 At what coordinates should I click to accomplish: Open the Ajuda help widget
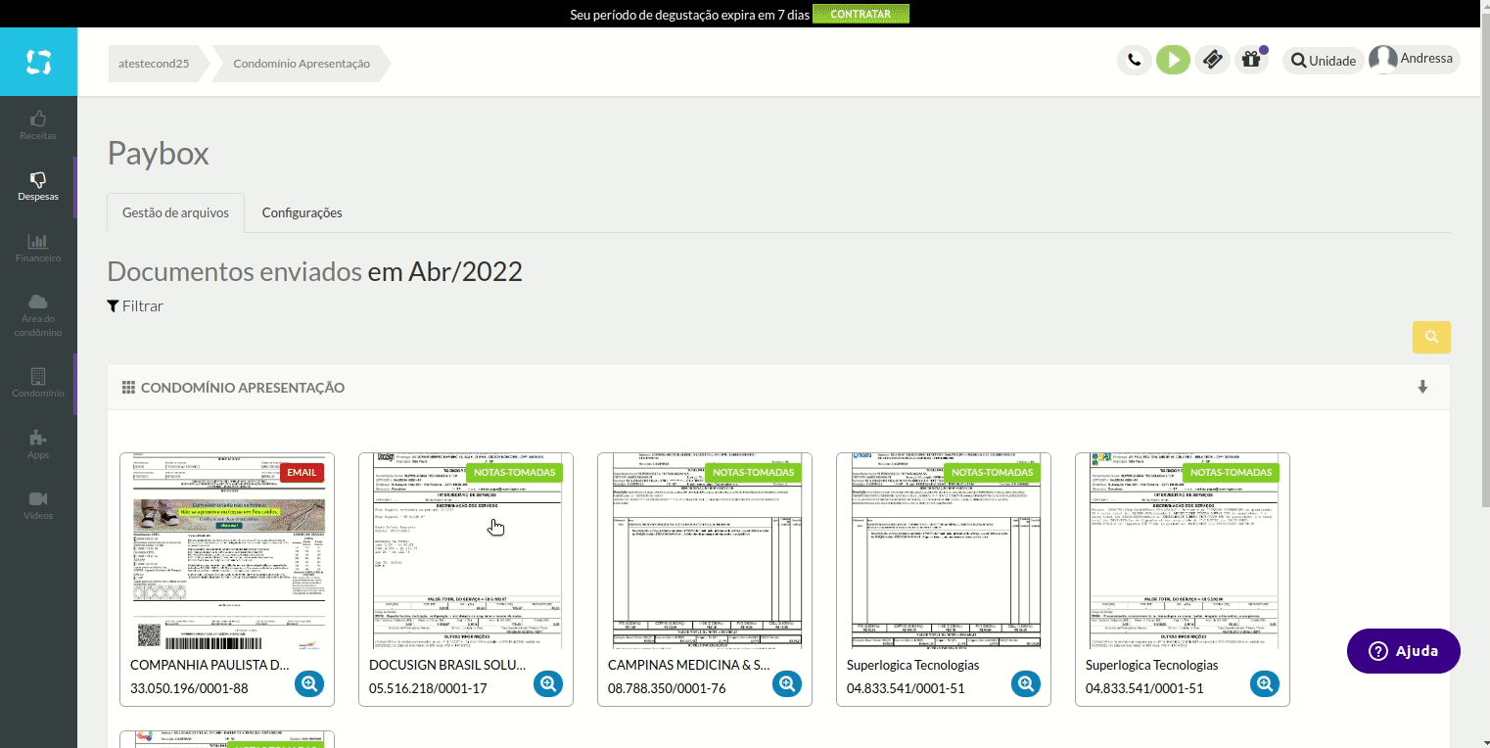pos(1403,651)
